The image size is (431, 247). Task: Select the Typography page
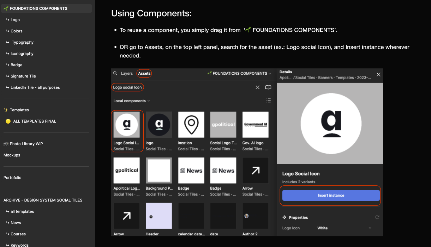point(23,42)
